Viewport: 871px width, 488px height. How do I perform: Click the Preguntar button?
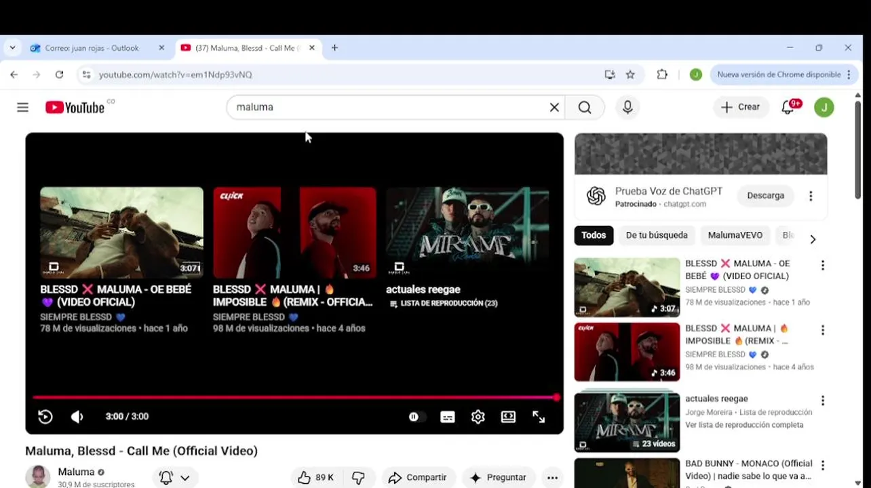click(499, 477)
